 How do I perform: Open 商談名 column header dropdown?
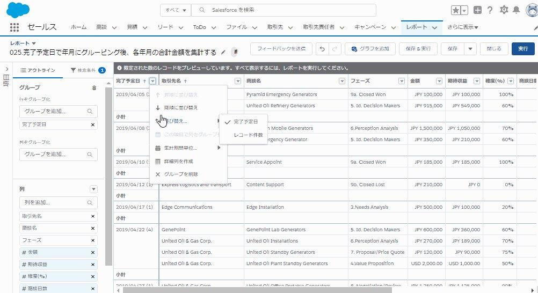pyautogui.click(x=341, y=81)
